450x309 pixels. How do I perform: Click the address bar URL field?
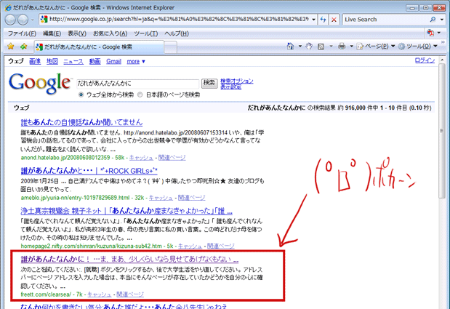[x=178, y=19]
